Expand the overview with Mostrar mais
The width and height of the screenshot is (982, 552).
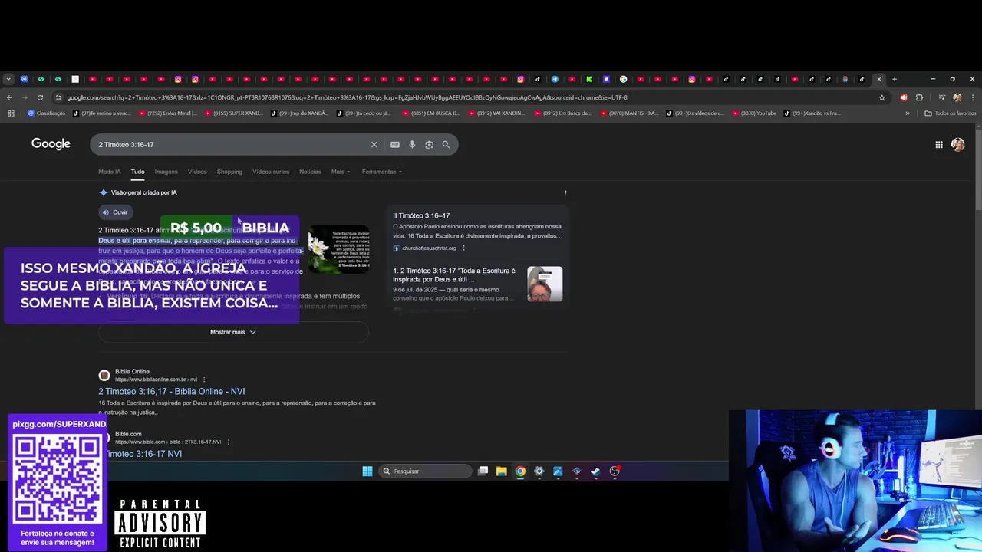233,332
